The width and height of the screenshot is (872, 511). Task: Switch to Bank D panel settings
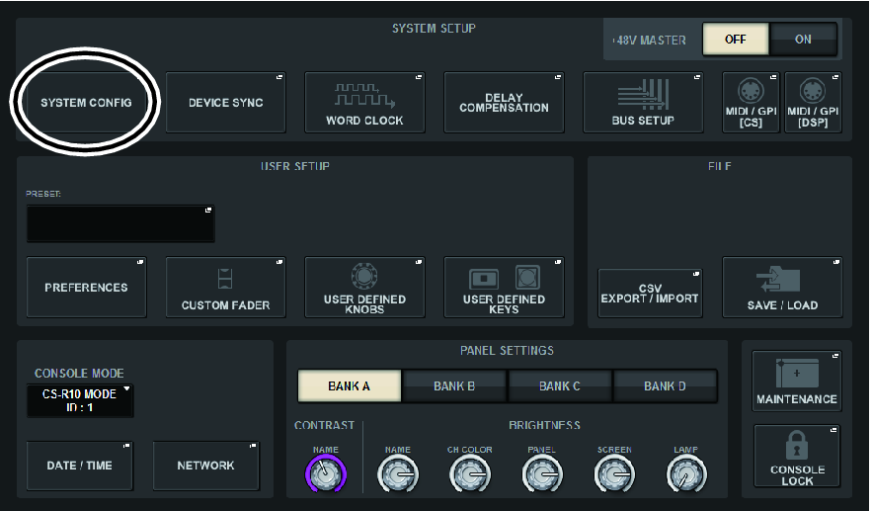pyautogui.click(x=665, y=385)
